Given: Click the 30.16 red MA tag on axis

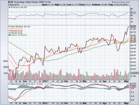Looking at the screenshot, I should point(133,40).
